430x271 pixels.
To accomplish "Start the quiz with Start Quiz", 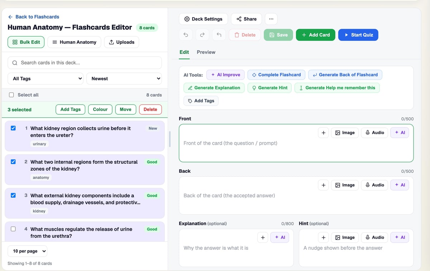I will point(358,35).
